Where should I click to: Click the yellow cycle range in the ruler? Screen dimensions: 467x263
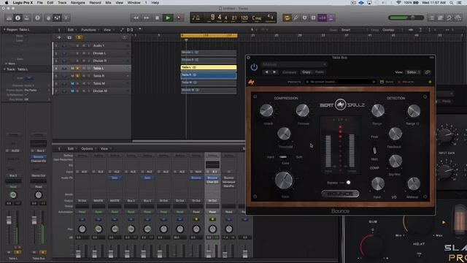pos(209,36)
